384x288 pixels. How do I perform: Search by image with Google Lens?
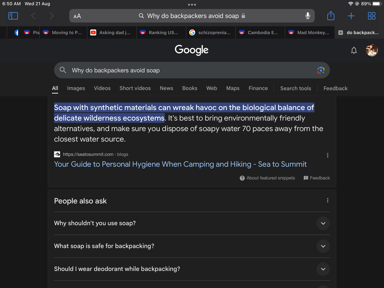(x=321, y=70)
